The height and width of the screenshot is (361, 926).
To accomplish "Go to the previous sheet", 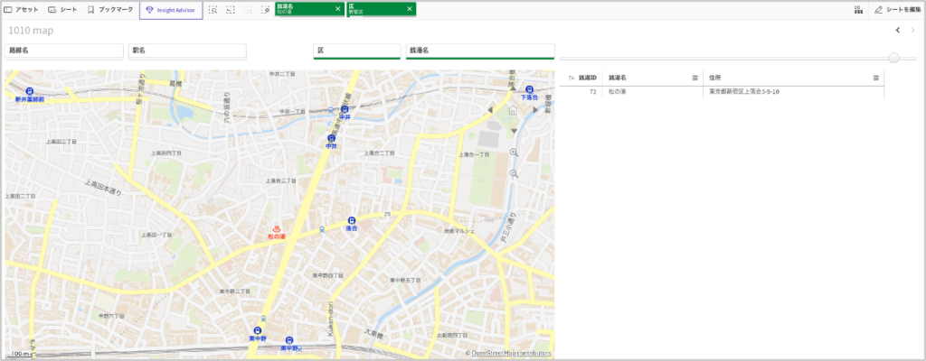I will [x=897, y=30].
